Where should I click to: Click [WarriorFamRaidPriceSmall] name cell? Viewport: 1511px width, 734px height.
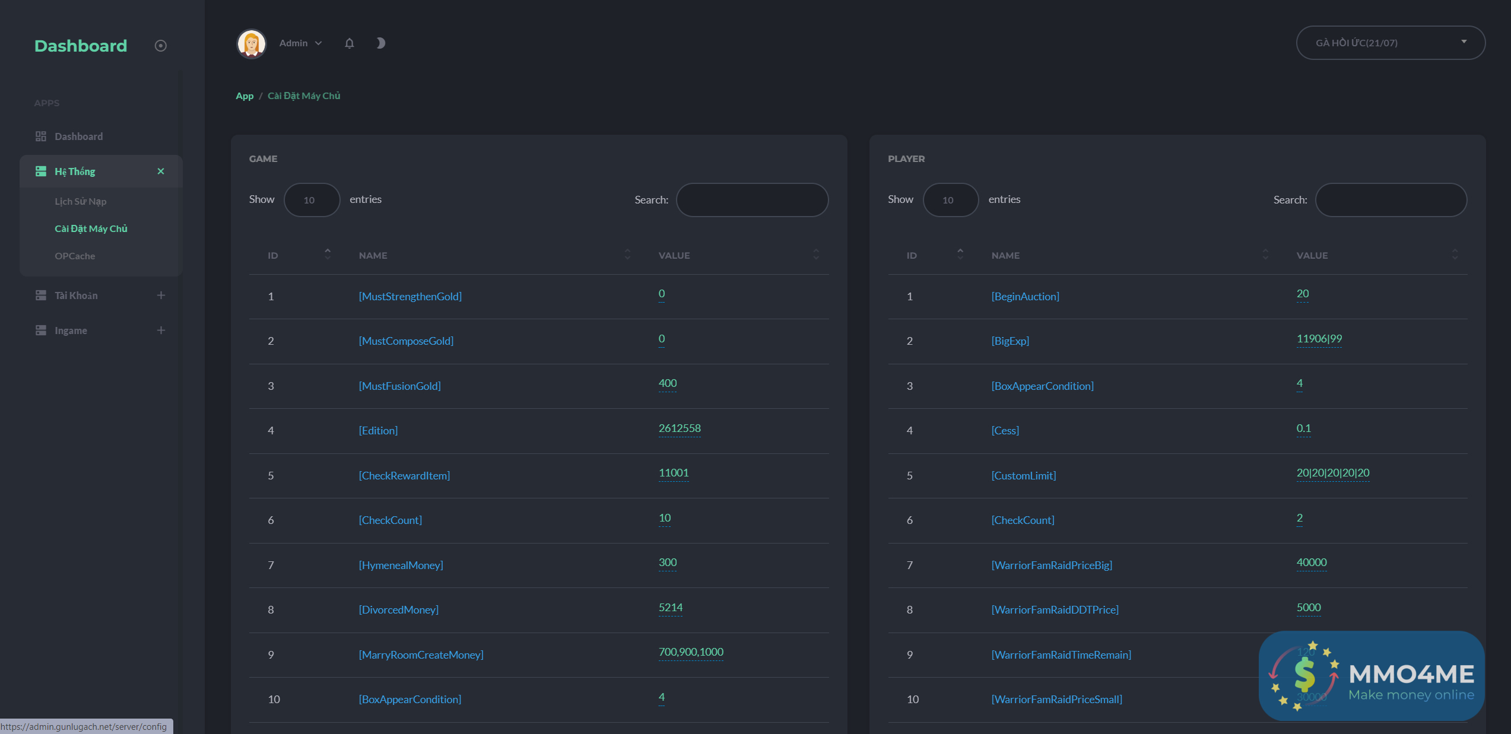point(1056,700)
